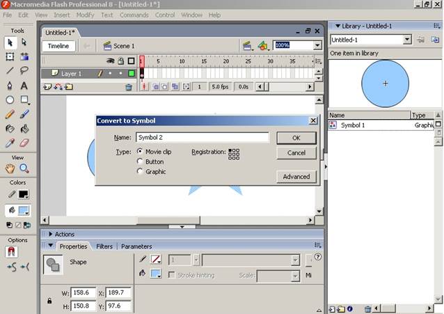Toggle Onion Skin in timeline
The image size is (444, 314).
[156, 87]
